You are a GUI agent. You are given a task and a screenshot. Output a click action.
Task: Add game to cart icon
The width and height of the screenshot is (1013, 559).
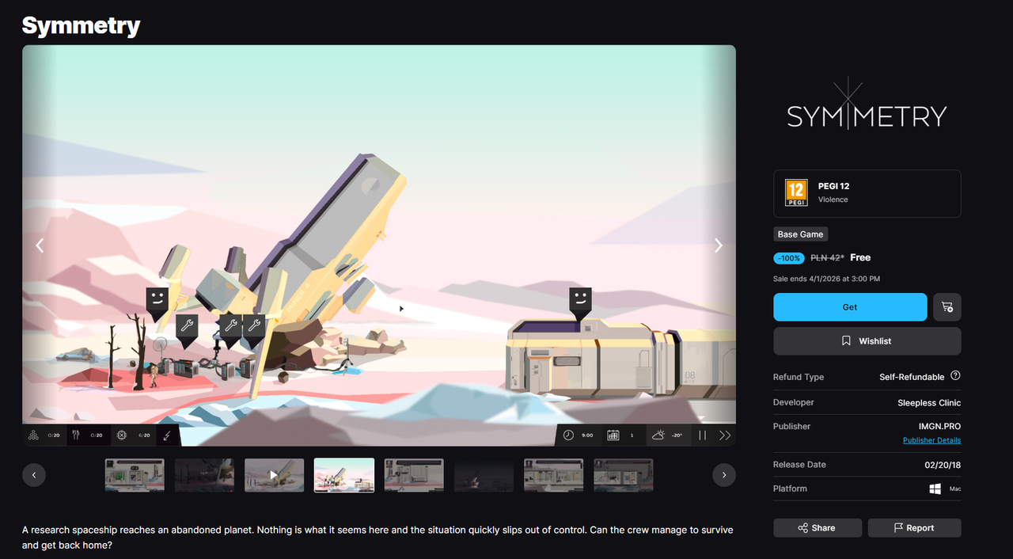pyautogui.click(x=947, y=307)
